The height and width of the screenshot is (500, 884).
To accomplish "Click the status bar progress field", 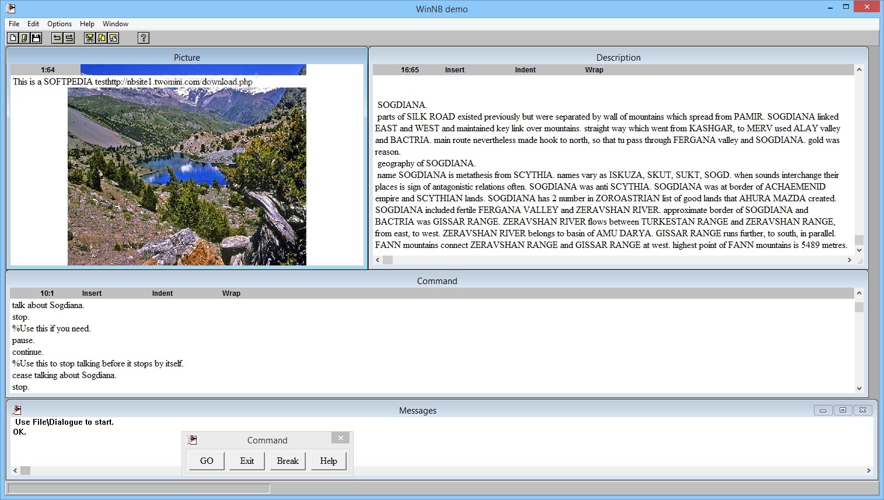I will point(139,488).
